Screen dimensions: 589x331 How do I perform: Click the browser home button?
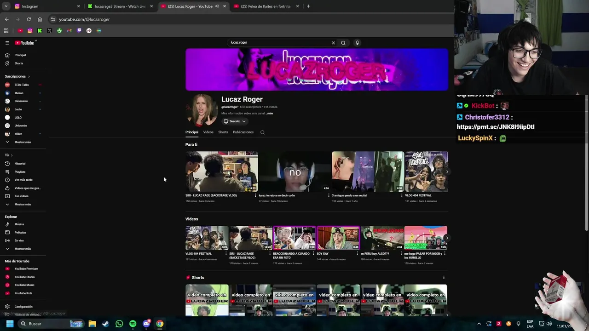tap(40, 19)
